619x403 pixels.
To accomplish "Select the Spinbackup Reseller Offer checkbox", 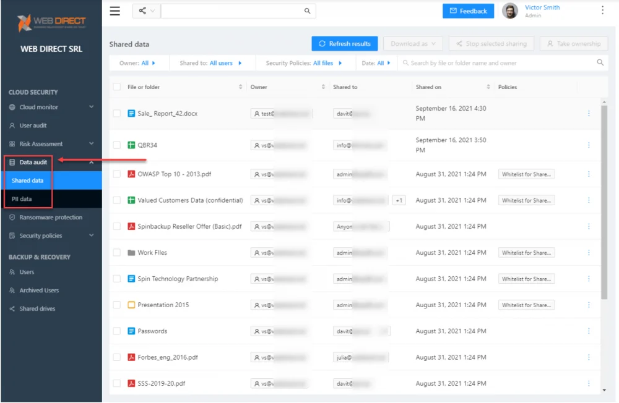I will (117, 226).
